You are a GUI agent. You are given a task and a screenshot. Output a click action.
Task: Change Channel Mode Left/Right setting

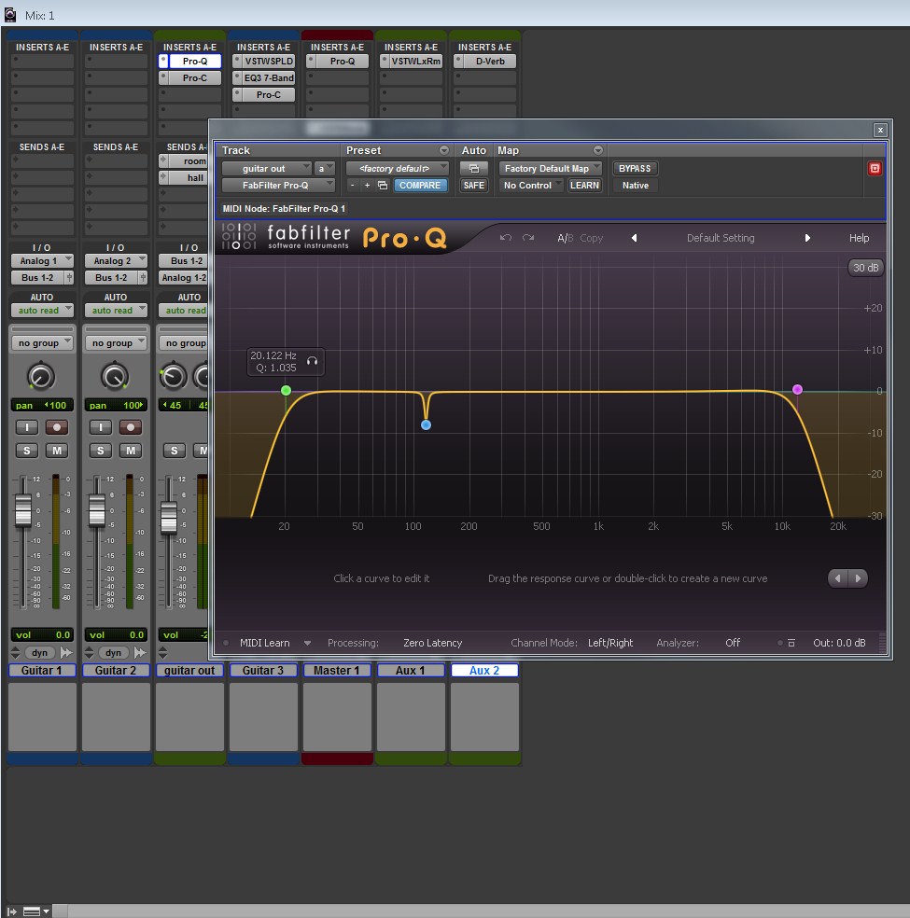tap(610, 643)
